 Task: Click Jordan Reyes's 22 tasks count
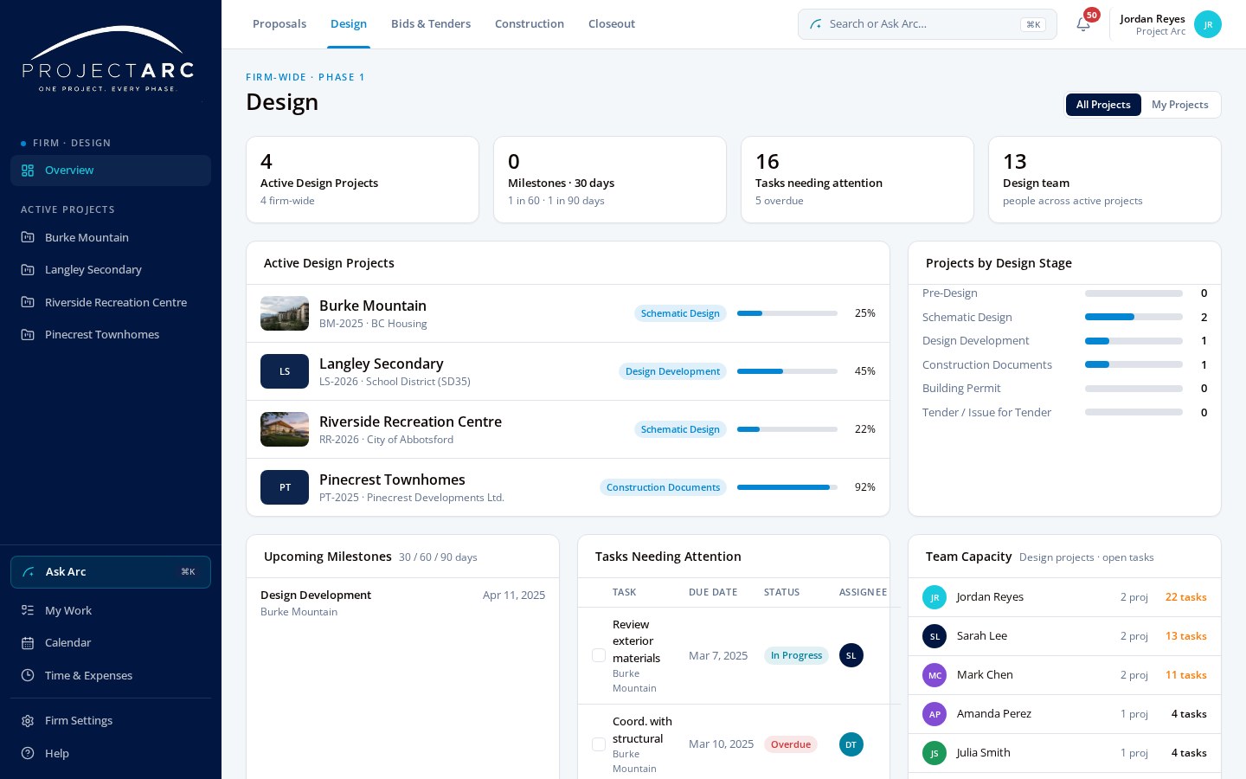pyautogui.click(x=1185, y=597)
